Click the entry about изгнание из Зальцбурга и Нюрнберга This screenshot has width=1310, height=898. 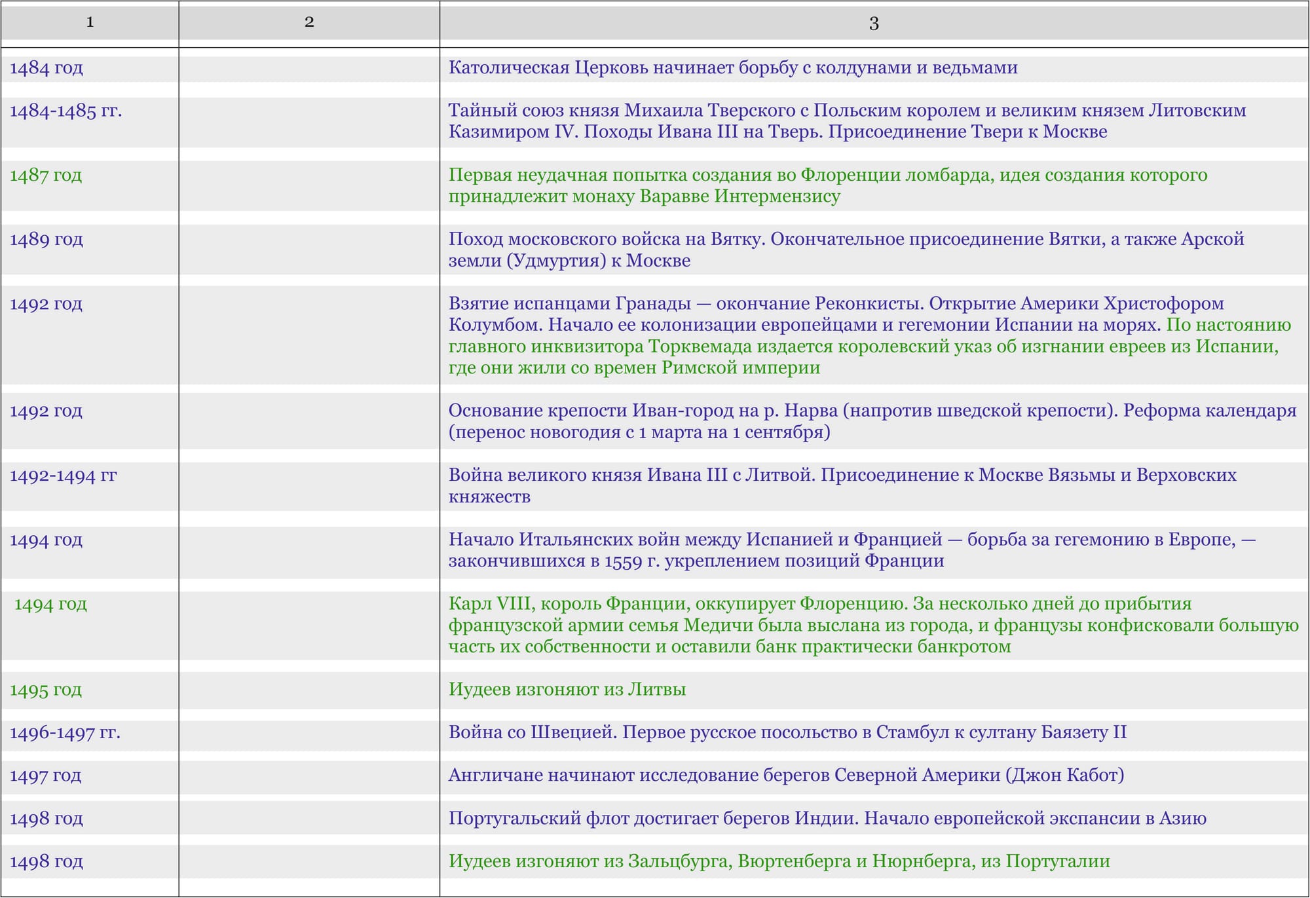(x=779, y=861)
